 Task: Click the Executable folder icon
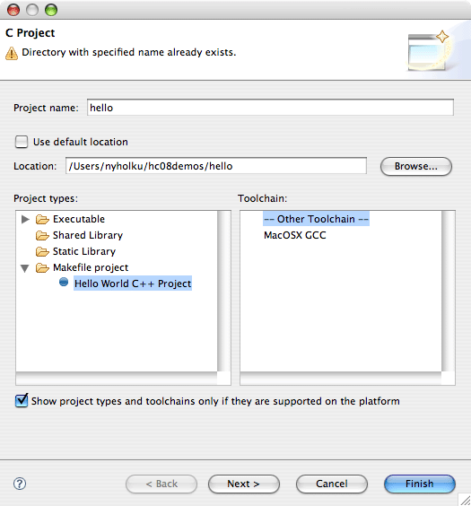[42, 220]
